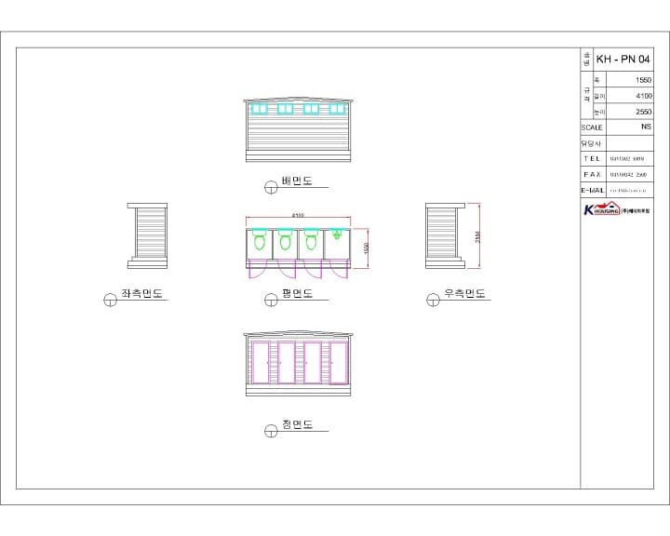This screenshot has width=670, height=536.
Task: Click the view marker circle beside 정면도
Action: [x=271, y=431]
